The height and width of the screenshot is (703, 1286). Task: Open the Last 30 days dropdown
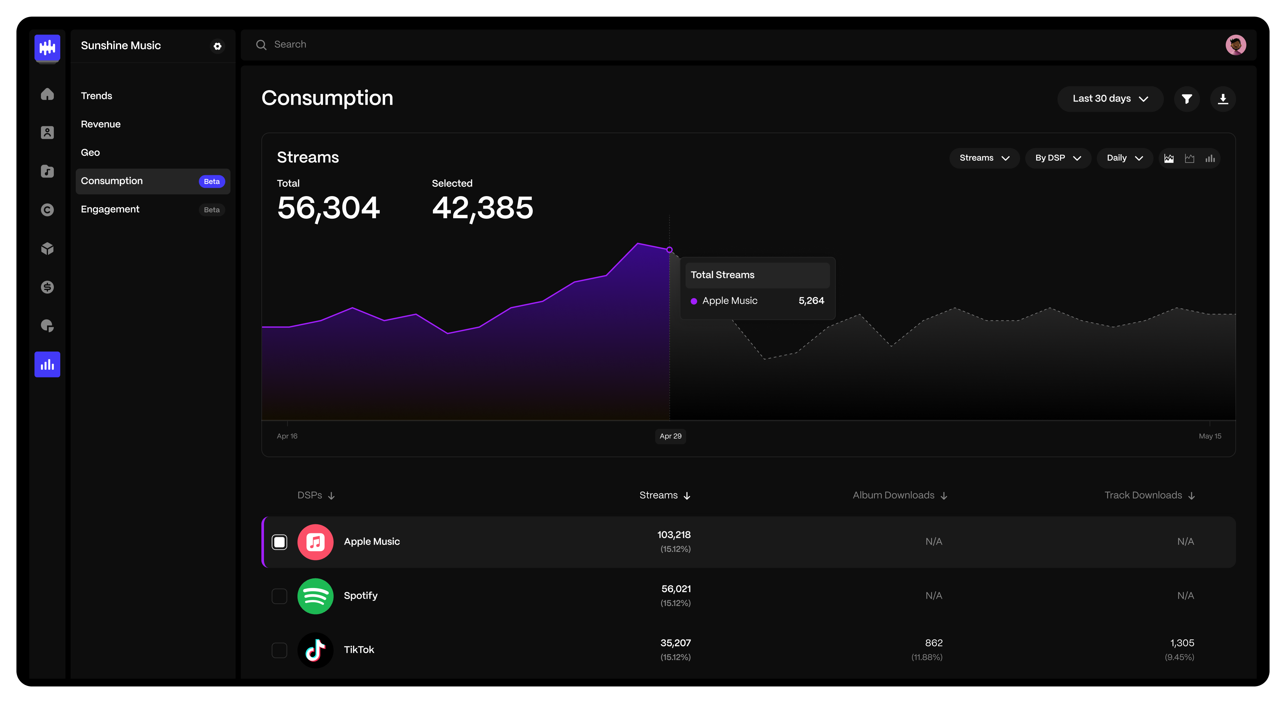pyautogui.click(x=1110, y=99)
